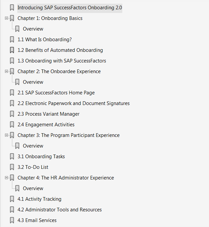Collapse Chapter 2: The Onboardee Experience node
The width and height of the screenshot is (209, 227).
(x=6, y=71)
